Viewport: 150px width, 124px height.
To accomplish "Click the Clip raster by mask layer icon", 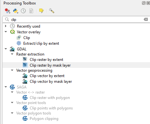I will (25, 65).
